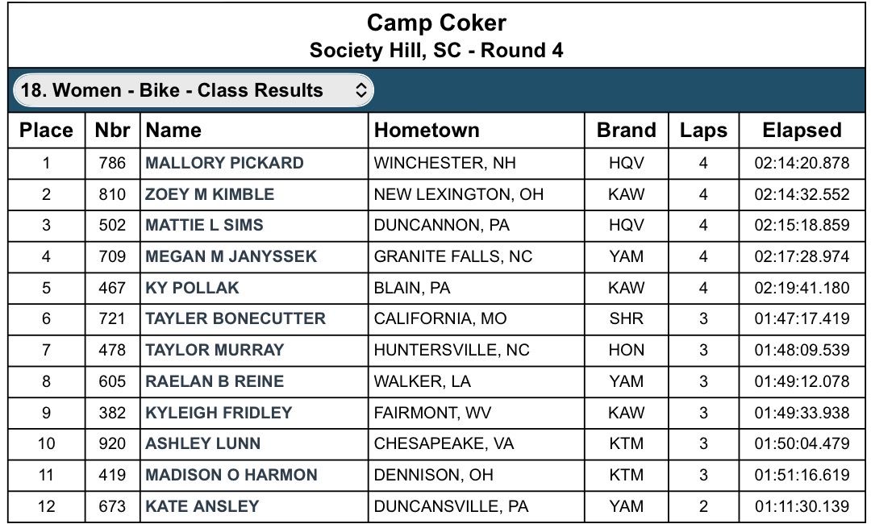The height and width of the screenshot is (524, 871).
Task: Click the Place column header
Action: pos(46,131)
